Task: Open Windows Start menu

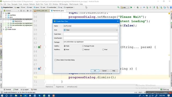Action: click(x=2, y=96)
